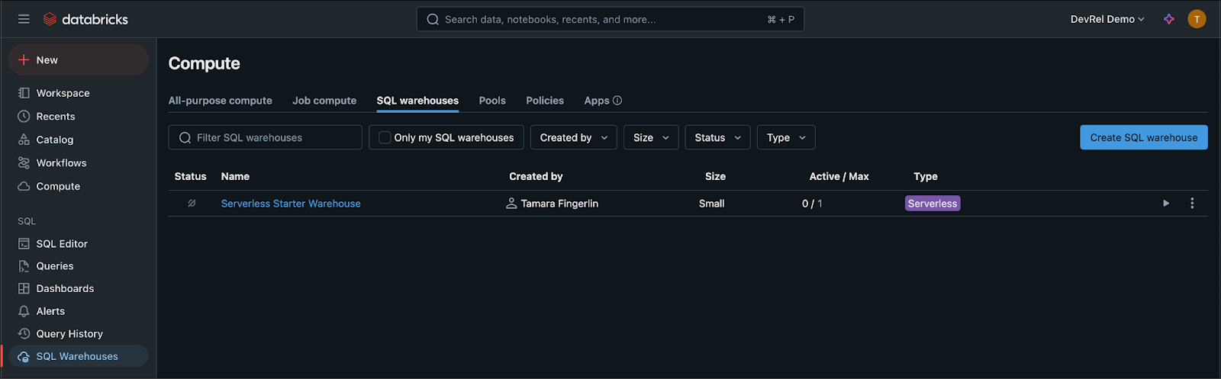Click the Databricks logo
Viewport: 1221px width, 379px height.
[85, 19]
